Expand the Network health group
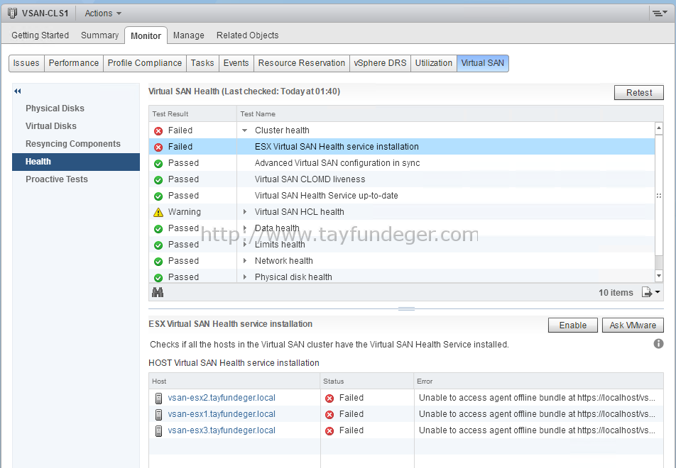Viewport: 676px width, 468px height. 245,260
